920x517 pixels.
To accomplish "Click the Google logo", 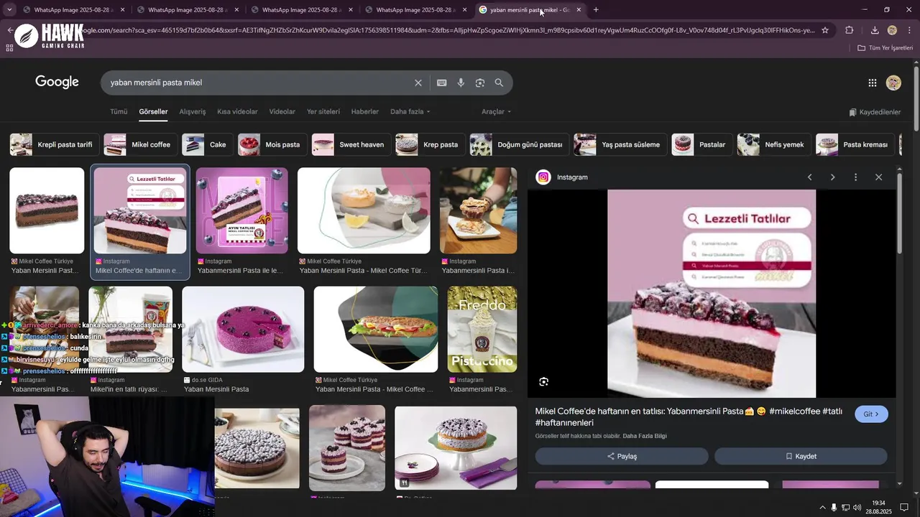I will tap(57, 82).
